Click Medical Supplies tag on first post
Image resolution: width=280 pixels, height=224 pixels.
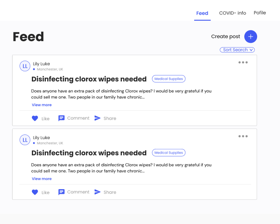pos(169,79)
